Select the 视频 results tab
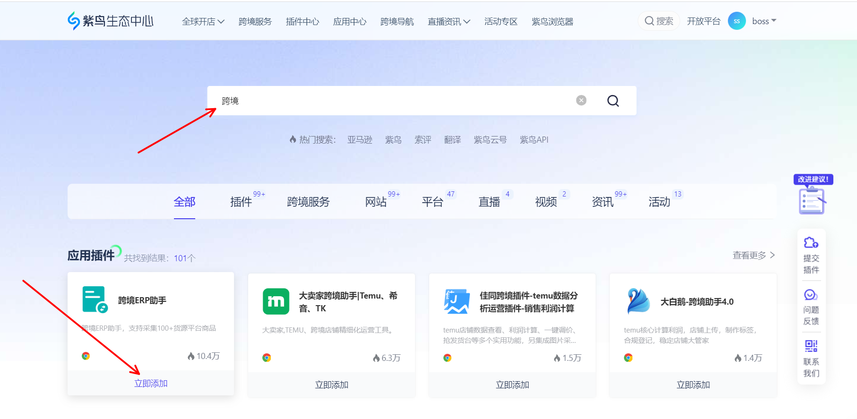Image resolution: width=857 pixels, height=419 pixels. [x=546, y=202]
